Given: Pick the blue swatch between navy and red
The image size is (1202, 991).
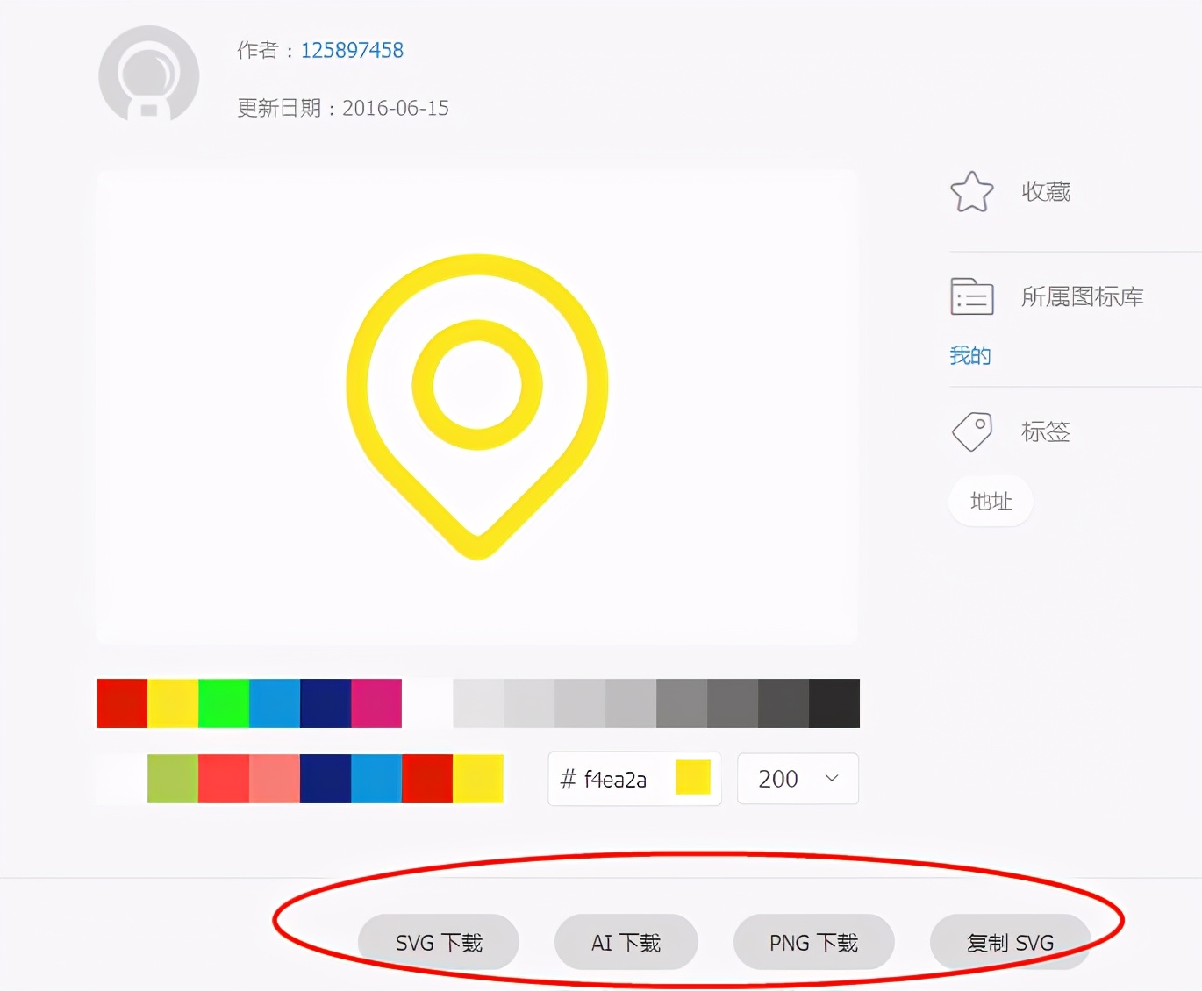Looking at the screenshot, I should pyautogui.click(x=376, y=779).
